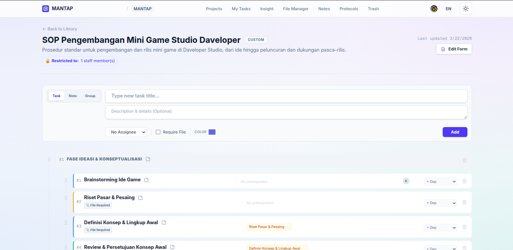The height and width of the screenshot is (250, 513).
Task: Open + Dep dropdown for Riset Pasar & Pesaing
Action: [440, 203]
